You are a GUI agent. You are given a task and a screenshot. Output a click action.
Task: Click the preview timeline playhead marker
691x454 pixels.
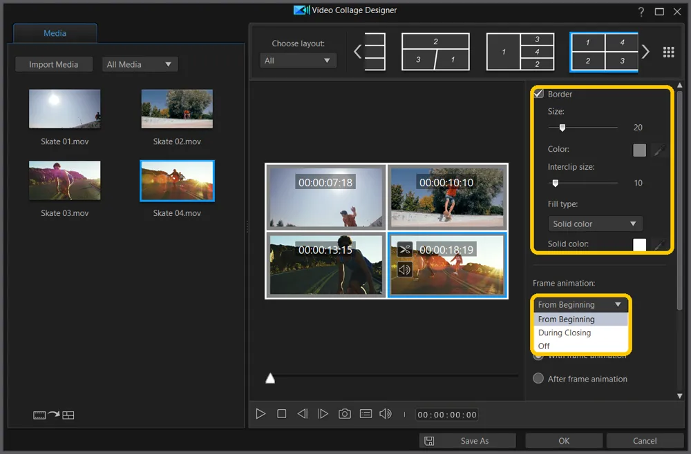click(270, 378)
